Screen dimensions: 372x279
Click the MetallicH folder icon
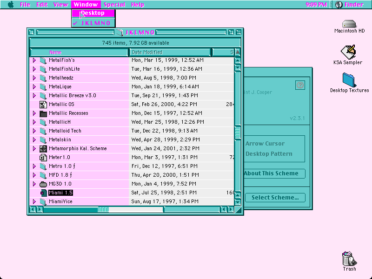coord(43,122)
